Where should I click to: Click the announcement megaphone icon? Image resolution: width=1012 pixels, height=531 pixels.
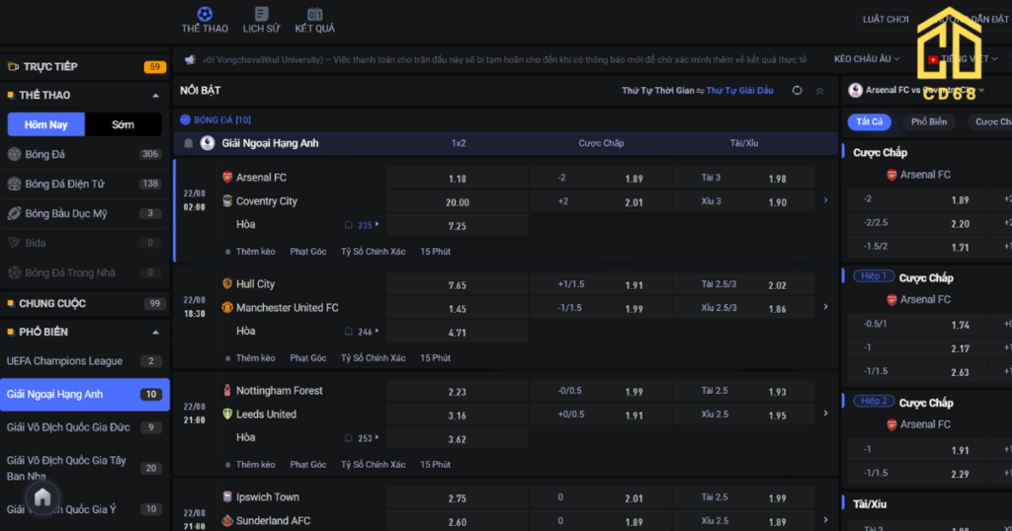[x=191, y=60]
